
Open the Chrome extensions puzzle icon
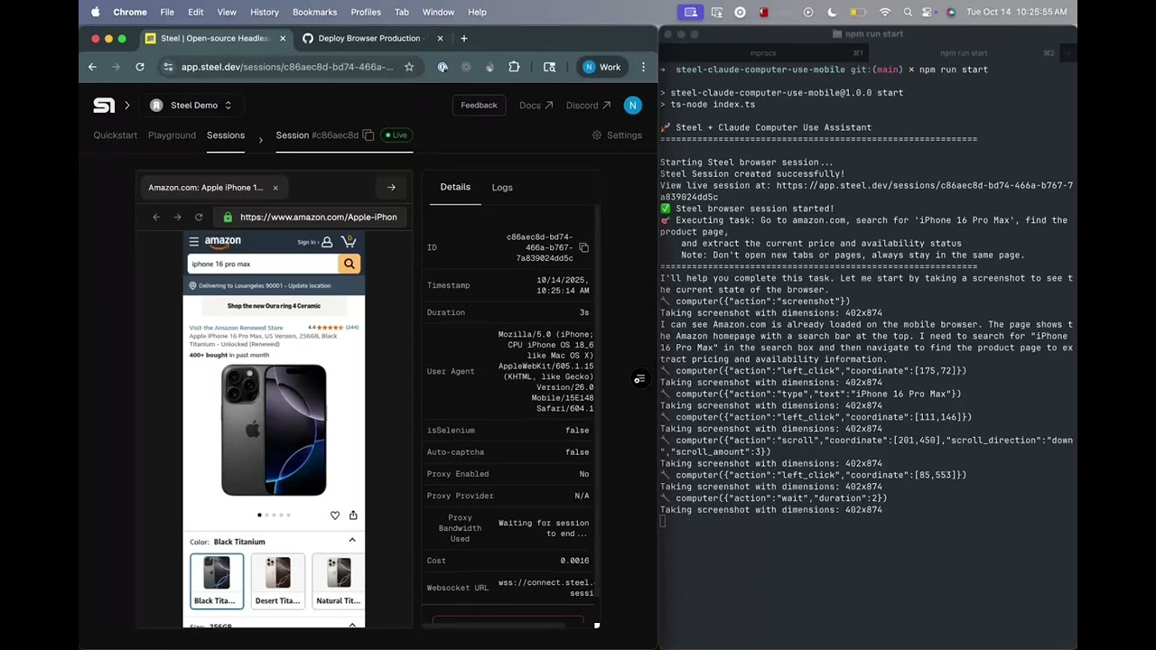(514, 67)
